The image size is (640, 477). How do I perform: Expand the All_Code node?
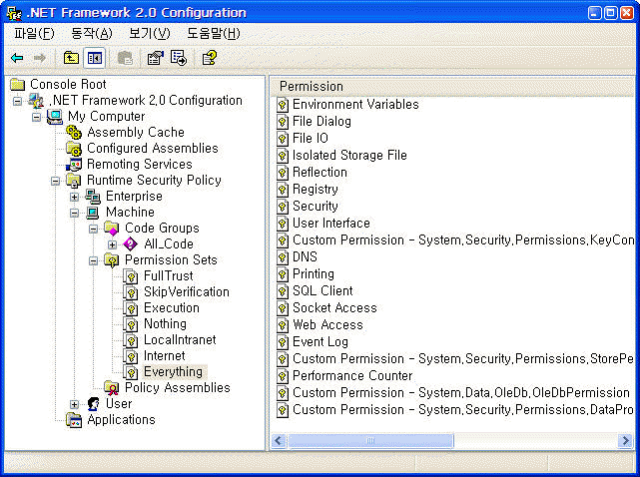[x=112, y=244]
